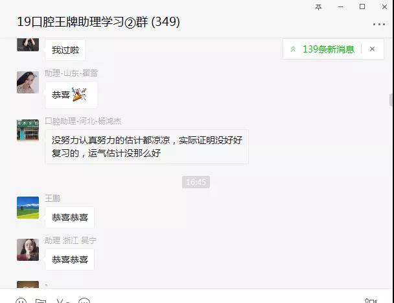
Task: Open avatar of 口腔助理-河北-杨鸿杰
Action: coord(28,130)
